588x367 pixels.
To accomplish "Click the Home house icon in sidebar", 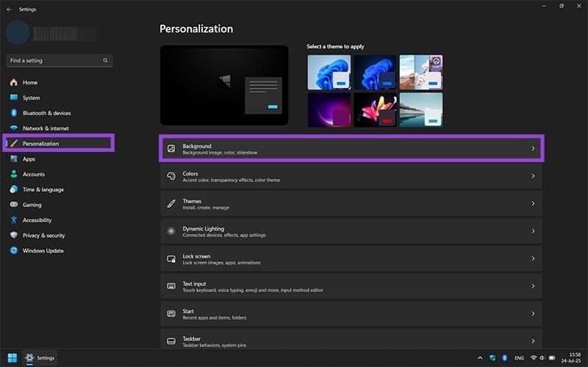I will [x=14, y=82].
